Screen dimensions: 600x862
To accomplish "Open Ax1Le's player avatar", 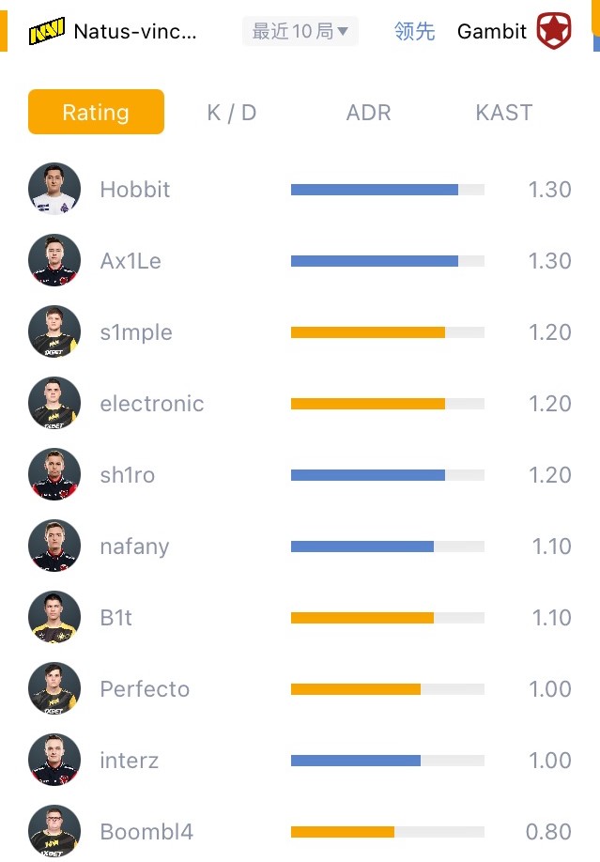I will pyautogui.click(x=54, y=260).
